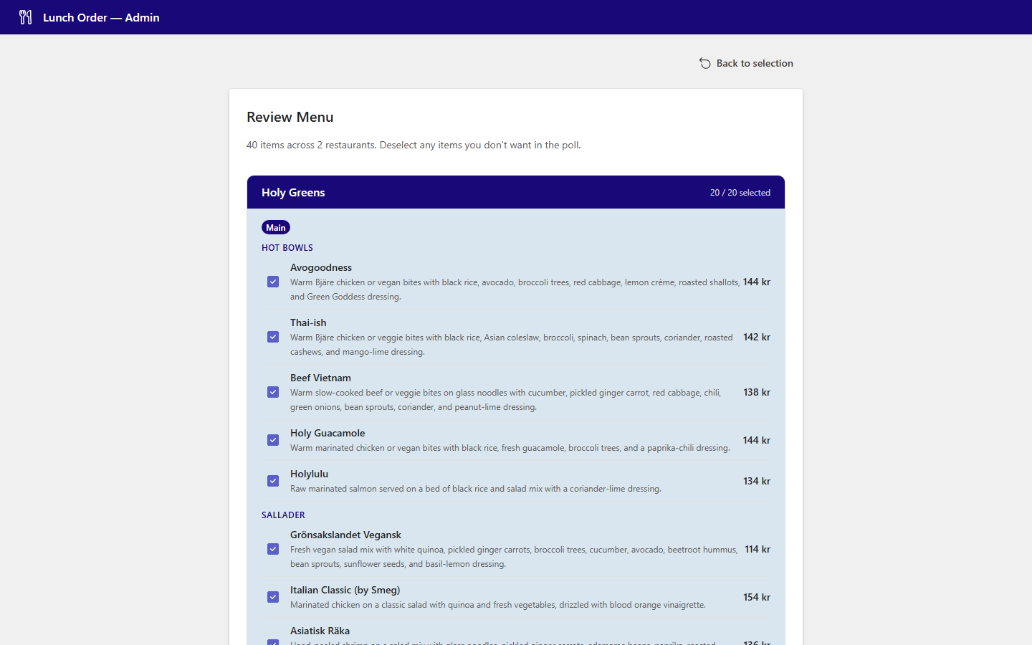1032x645 pixels.
Task: Click the Beef Vietnam item name
Action: pyautogui.click(x=320, y=378)
